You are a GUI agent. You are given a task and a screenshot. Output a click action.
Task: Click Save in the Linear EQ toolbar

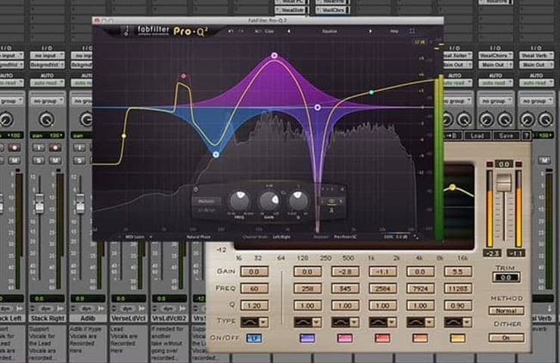506,136
